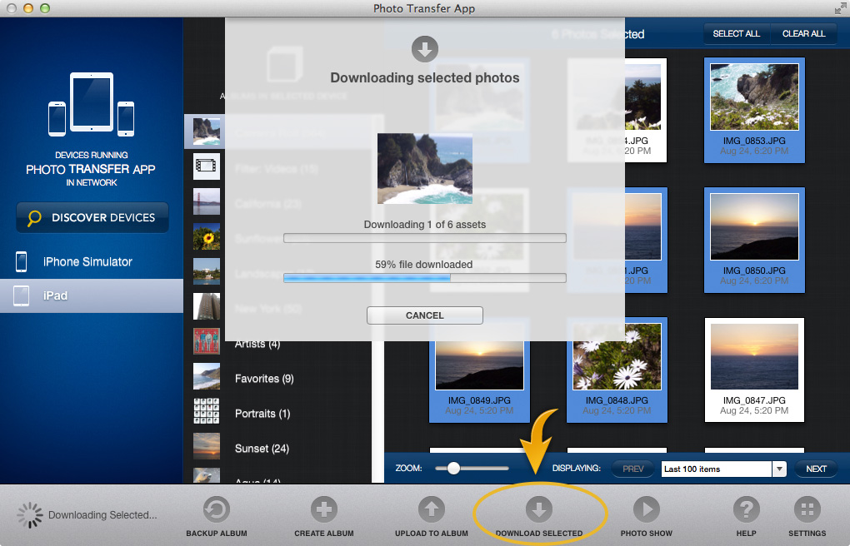Screen dimensions: 850x546
Task: Select the iPad device icon
Action: (21, 295)
